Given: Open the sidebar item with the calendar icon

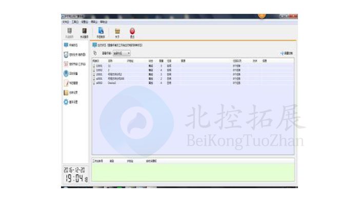Looking at the screenshot, I should 75,64.
